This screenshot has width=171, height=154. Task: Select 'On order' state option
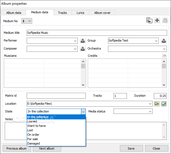tap(56, 135)
